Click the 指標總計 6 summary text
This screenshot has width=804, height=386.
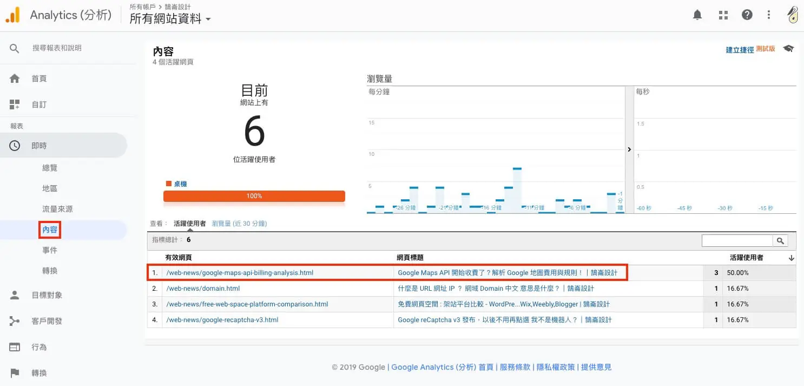(x=172, y=239)
